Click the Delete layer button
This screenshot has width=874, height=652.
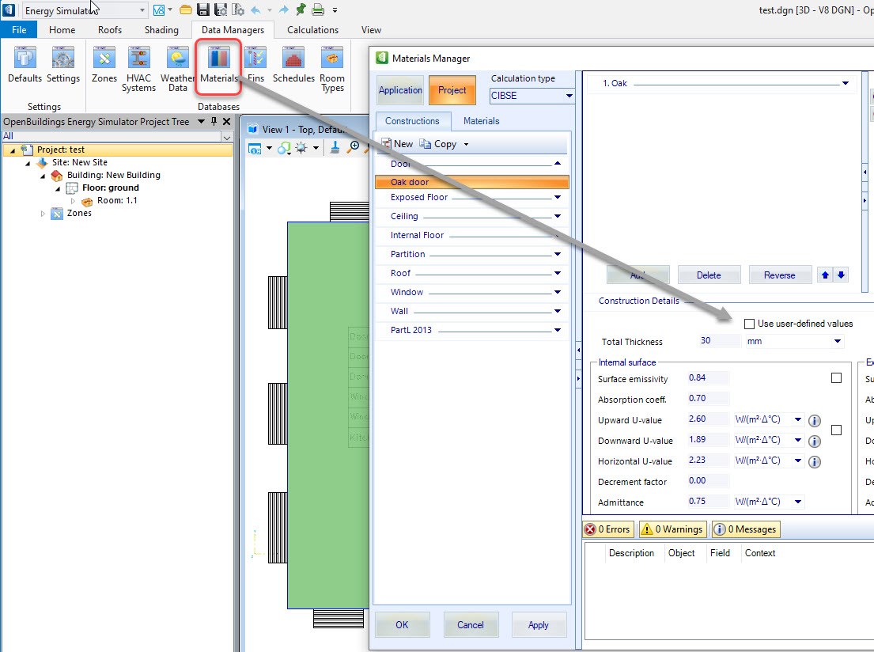click(709, 275)
